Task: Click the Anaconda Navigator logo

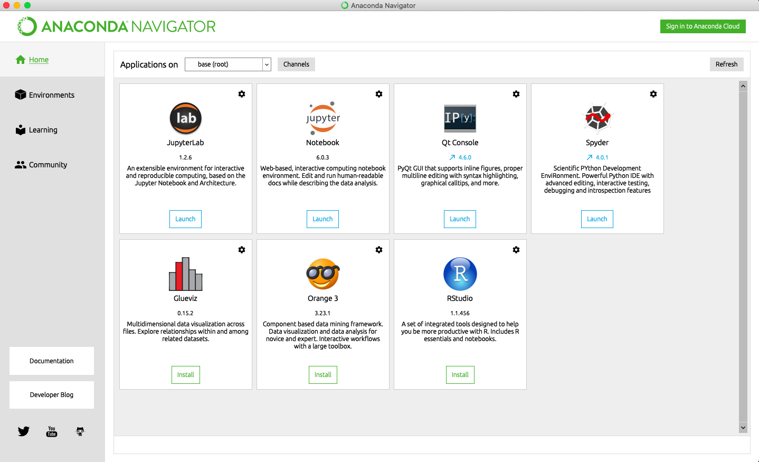Action: 117,26
